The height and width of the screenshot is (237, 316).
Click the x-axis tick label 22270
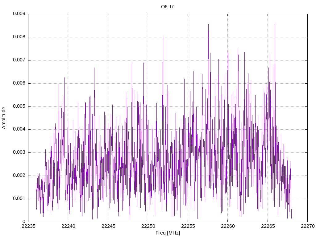click(308, 226)
